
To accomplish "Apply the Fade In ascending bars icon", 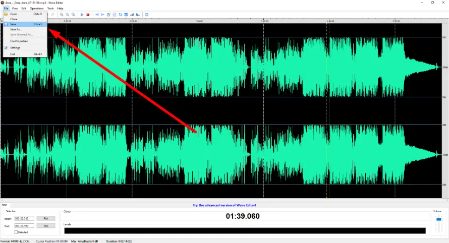I will coord(132,15).
